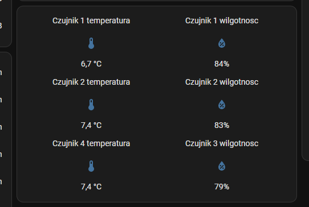Open the Czujnik 2 wilgotnosc humidity droplet icon

(222, 105)
